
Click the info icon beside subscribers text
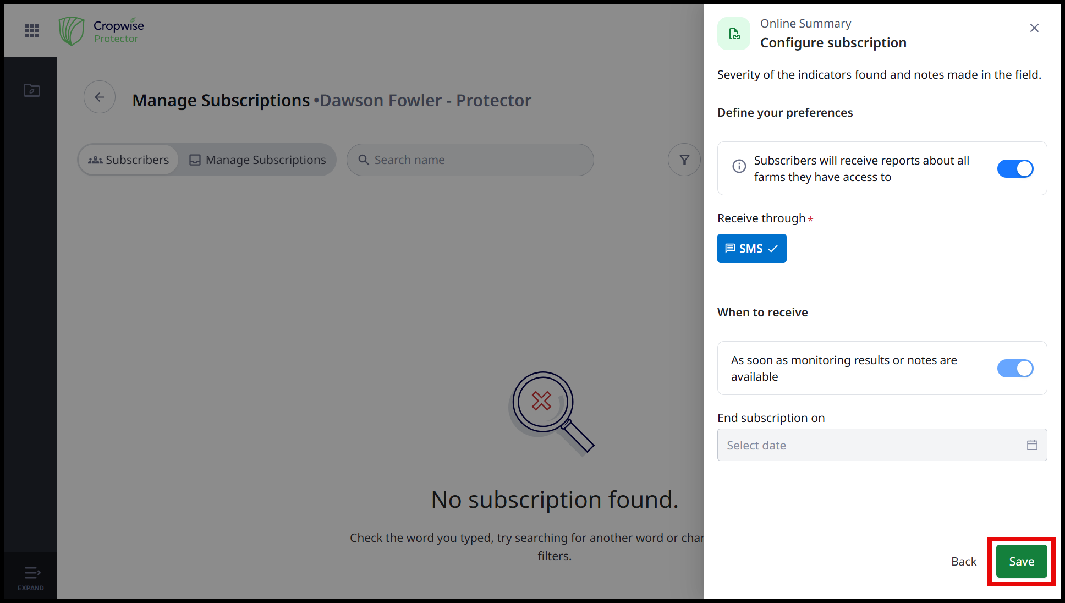[x=739, y=166]
